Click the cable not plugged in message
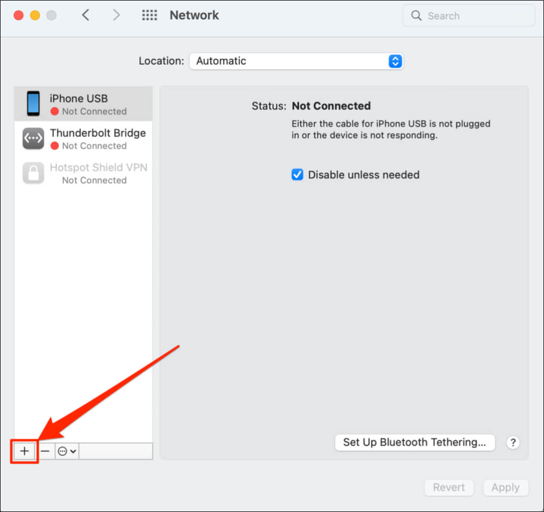544x512 pixels. [390, 130]
